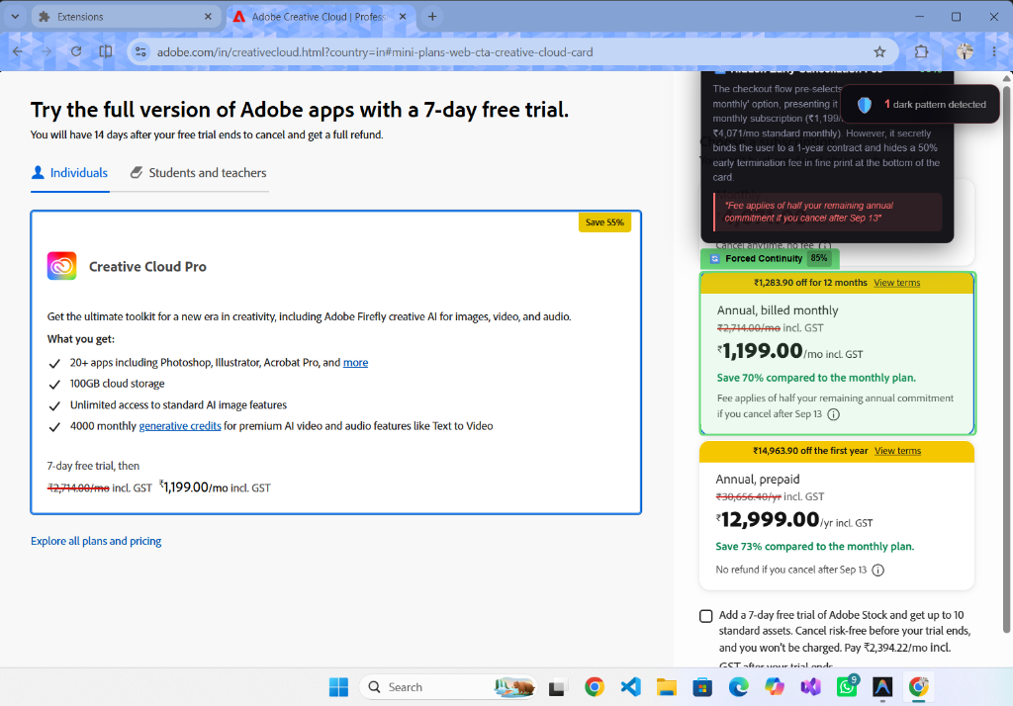
Task: Click the dark pattern detected shield notification
Action: tap(921, 104)
